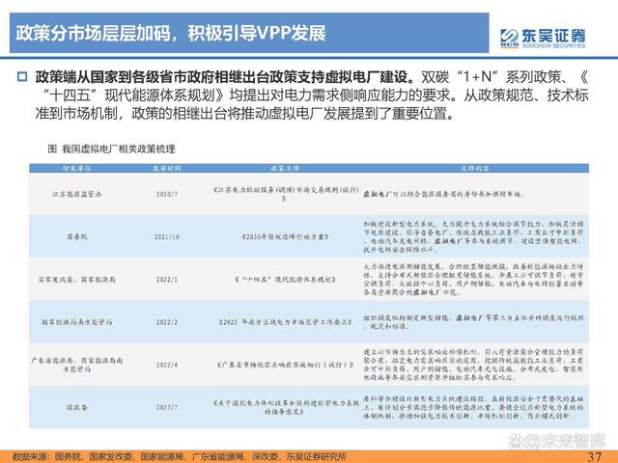This screenshot has height=463, width=618.
Task: Open the 《2030年前碳达峰行动方案》 policy title
Action: tap(276, 234)
